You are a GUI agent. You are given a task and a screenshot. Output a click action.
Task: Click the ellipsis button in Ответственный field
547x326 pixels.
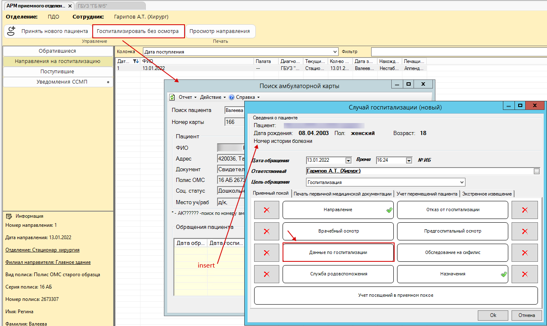536,171
